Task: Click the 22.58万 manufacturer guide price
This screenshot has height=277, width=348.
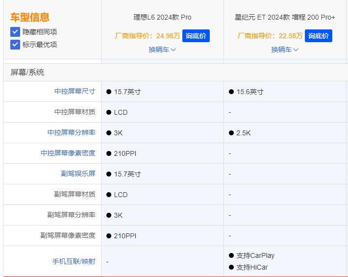Action: click(x=291, y=36)
